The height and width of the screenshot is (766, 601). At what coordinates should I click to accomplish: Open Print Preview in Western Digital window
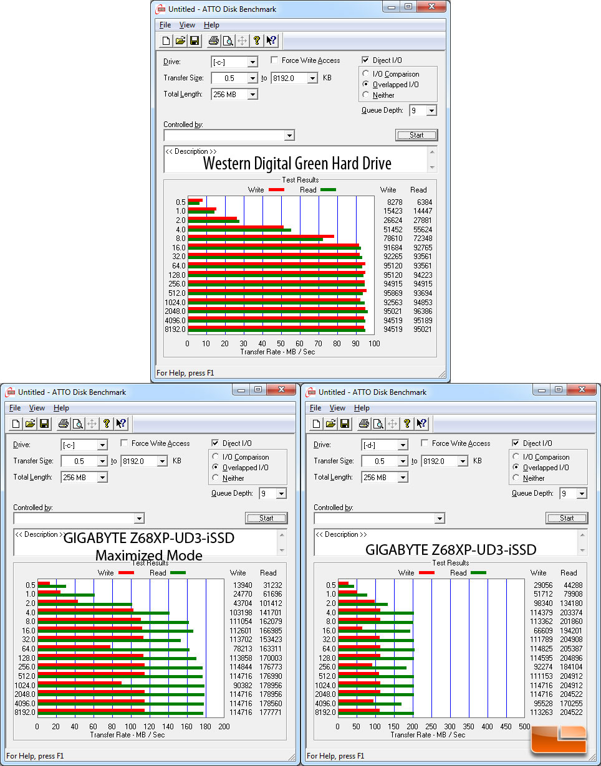(x=228, y=41)
